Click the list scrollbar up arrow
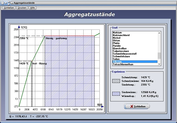This screenshot has height=123, width=177. point(159,33)
